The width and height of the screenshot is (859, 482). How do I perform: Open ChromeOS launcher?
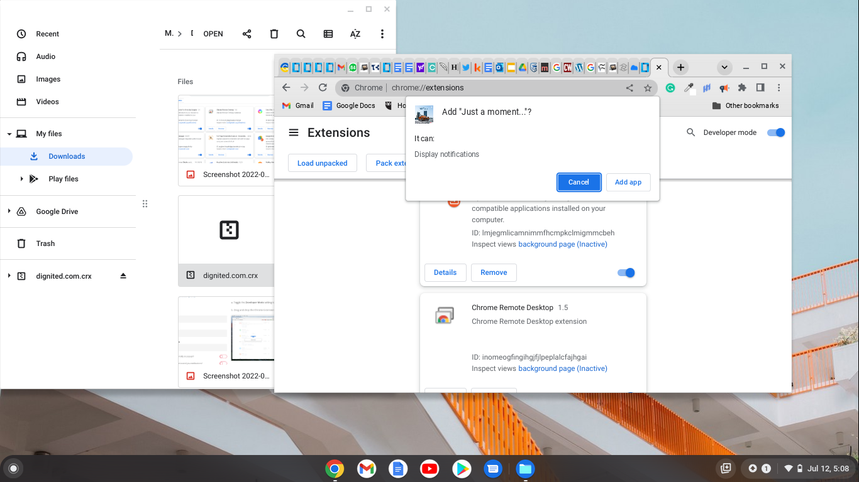pos(13,468)
